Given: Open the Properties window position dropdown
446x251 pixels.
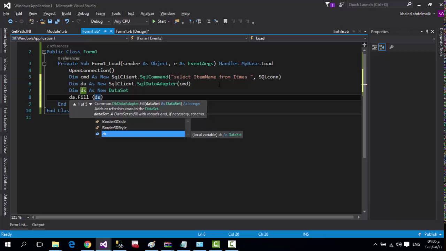Looking at the screenshot, I should [x=422, y=31].
